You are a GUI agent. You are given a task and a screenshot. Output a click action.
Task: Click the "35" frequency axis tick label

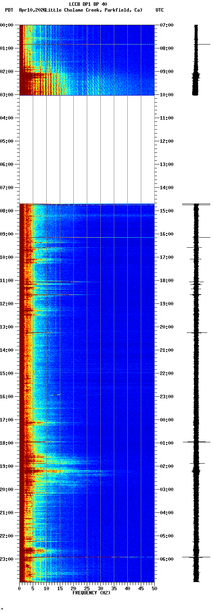(114, 589)
